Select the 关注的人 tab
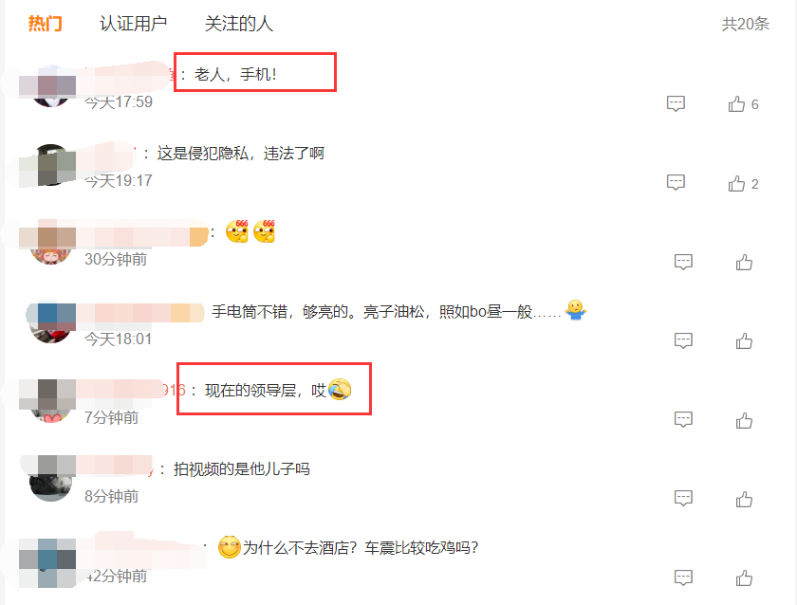The image size is (797, 605). coord(239,24)
